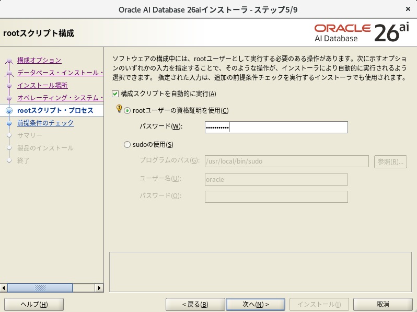This screenshot has width=417, height=312.
Task: Close the installer window with X
Action: [x=408, y=9]
